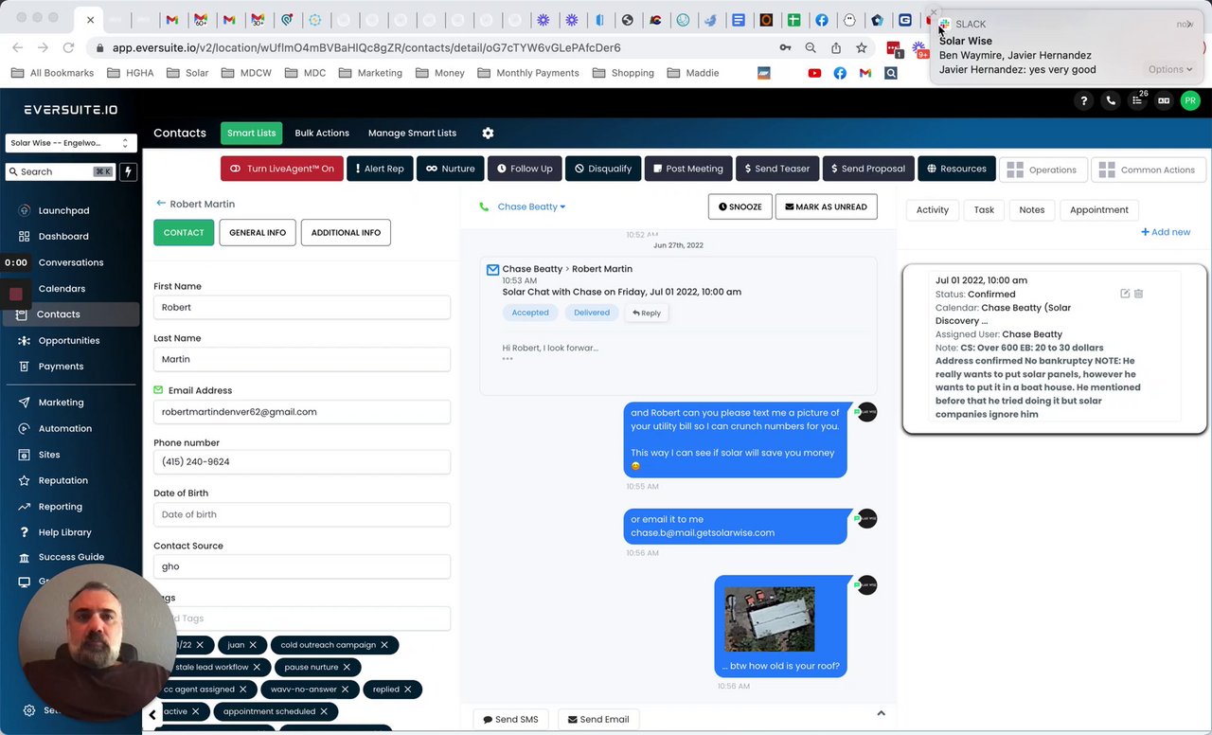The height and width of the screenshot is (735, 1212).
Task: Switch to Additional Info tab
Action: (346, 233)
